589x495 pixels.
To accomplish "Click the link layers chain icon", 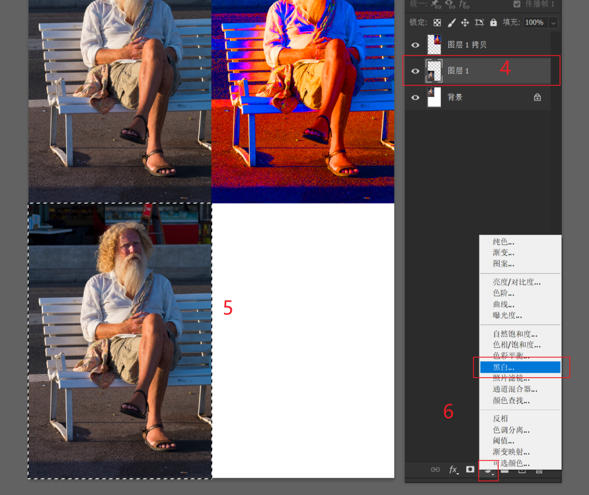I will tap(435, 469).
